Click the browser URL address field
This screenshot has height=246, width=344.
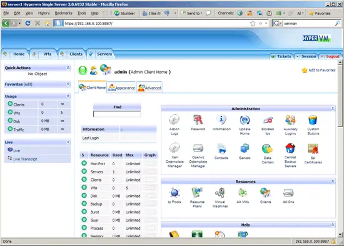156,23
